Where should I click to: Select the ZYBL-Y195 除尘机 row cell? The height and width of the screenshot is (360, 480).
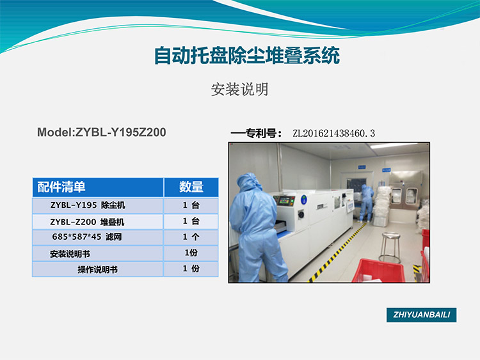point(97,205)
